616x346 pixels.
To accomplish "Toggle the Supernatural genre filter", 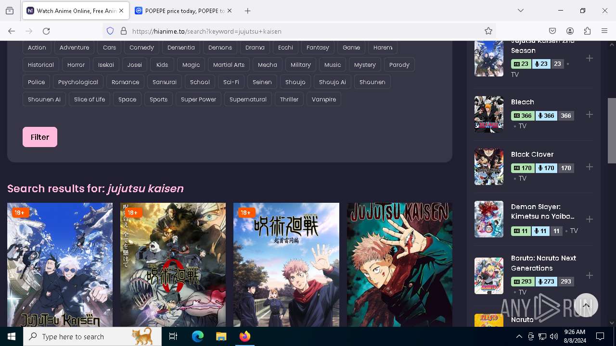I will click(x=248, y=99).
